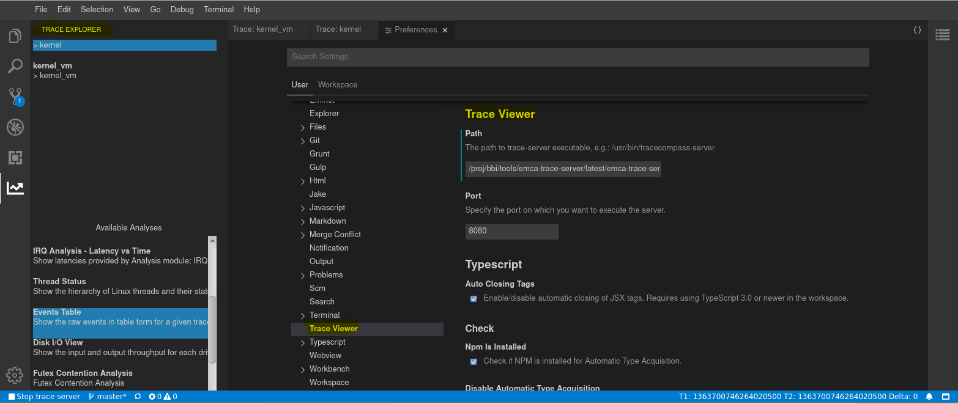Click Stop trace server in the status bar
The width and height of the screenshot is (958, 404).
pos(43,396)
